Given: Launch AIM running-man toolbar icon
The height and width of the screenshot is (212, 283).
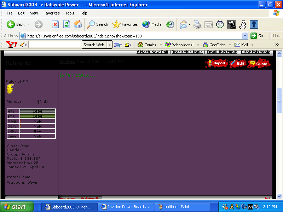Looking at the screenshot, I should [x=243, y=24].
